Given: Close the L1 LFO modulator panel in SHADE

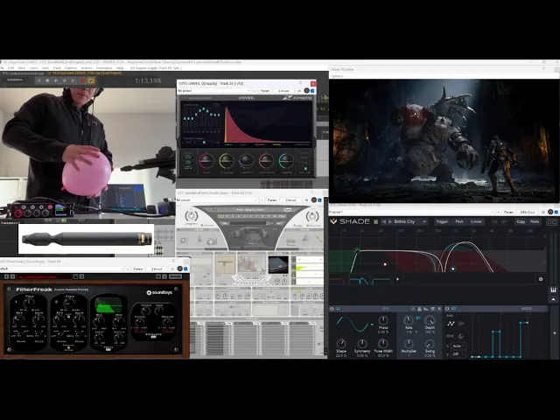Looking at the screenshot, I should pos(439,309).
